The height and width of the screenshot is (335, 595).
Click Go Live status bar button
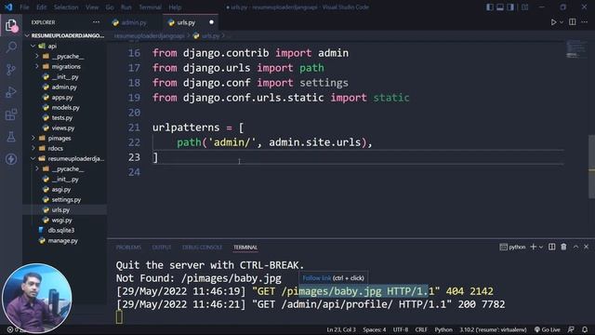547,329
